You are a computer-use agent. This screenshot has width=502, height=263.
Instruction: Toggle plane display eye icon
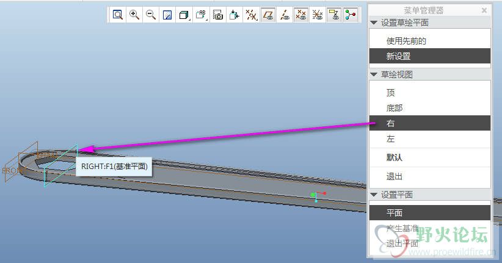pyautogui.click(x=268, y=15)
